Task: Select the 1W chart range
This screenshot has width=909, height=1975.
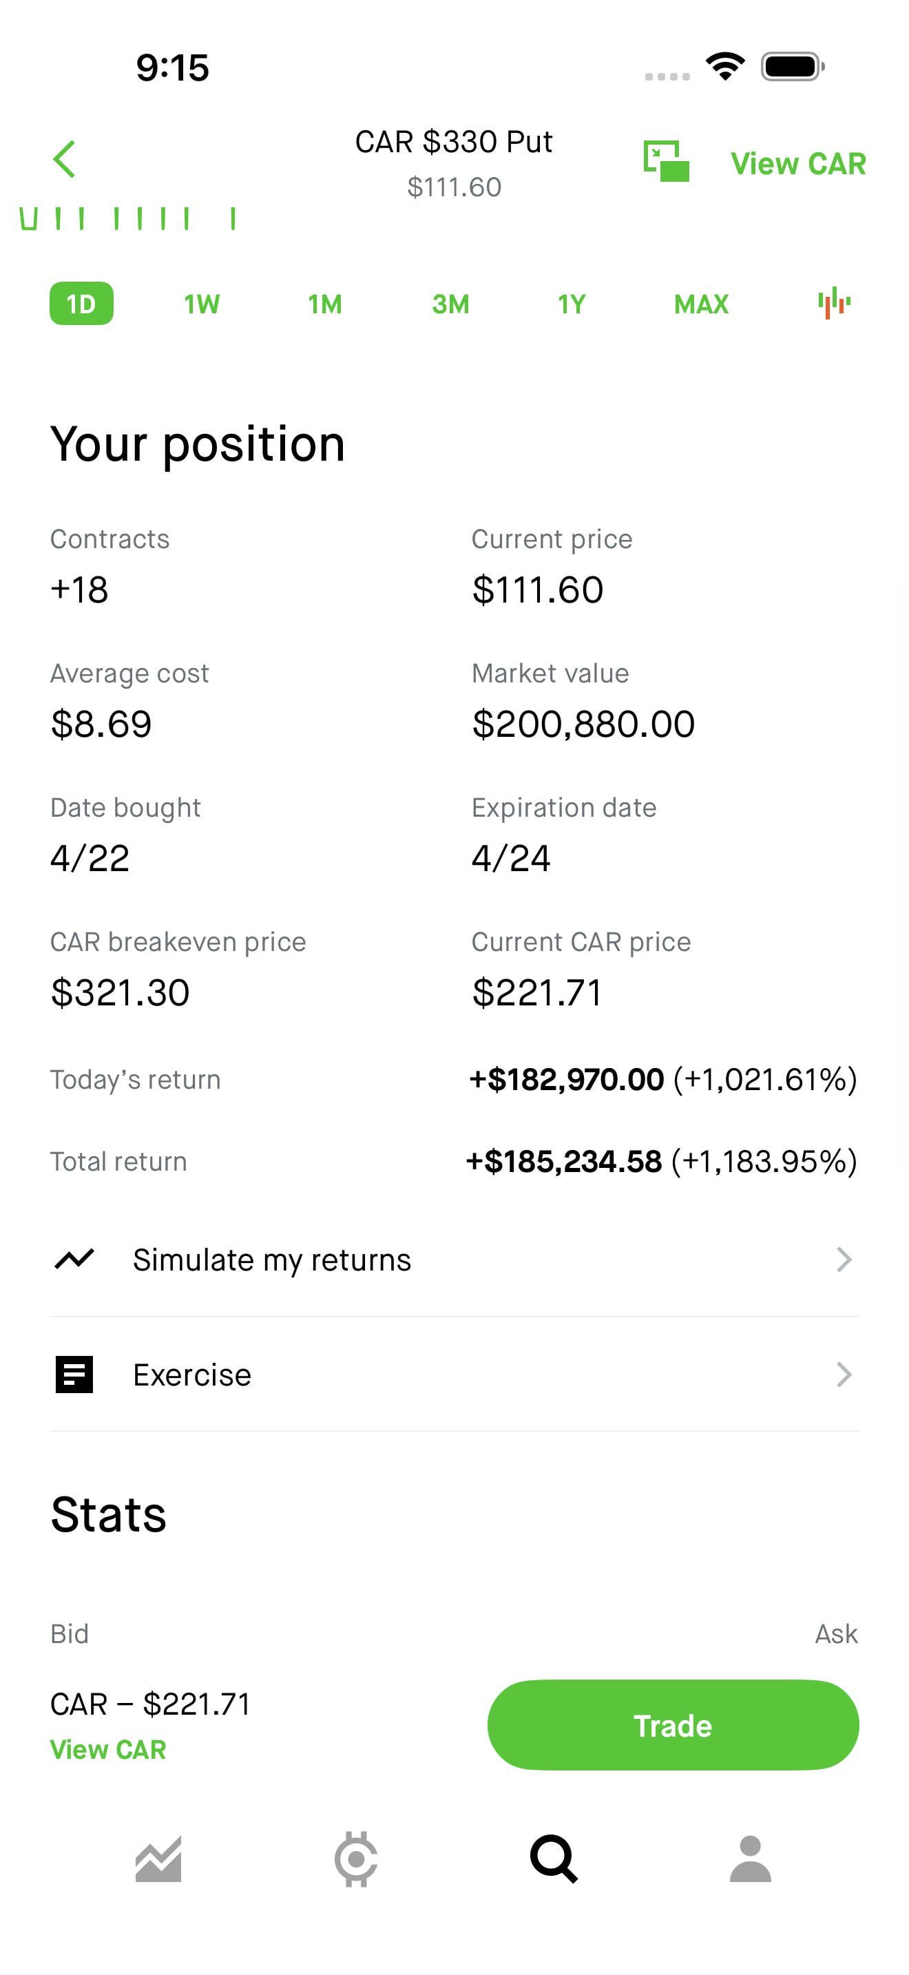Action: [202, 304]
